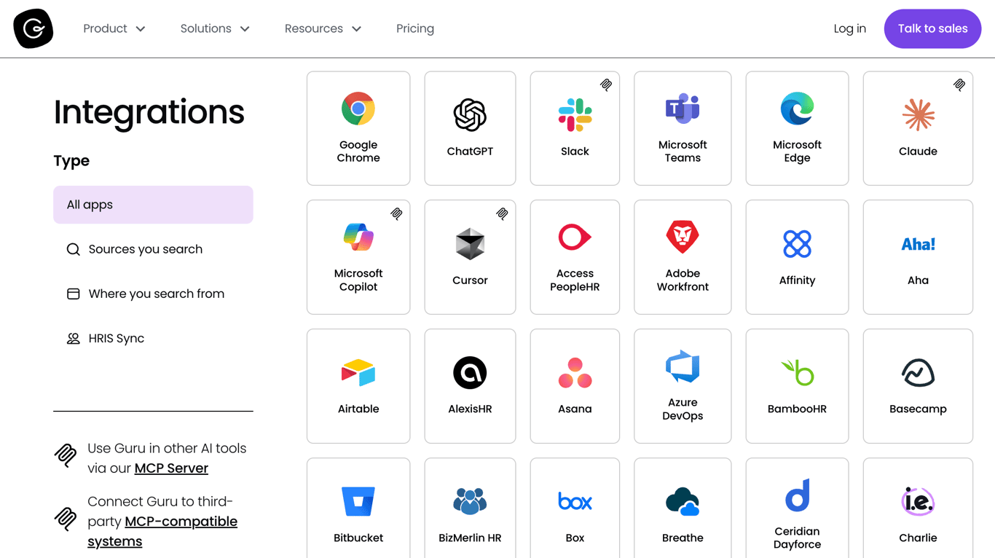The height and width of the screenshot is (558, 995).
Task: Select the Basecamp logo
Action: click(x=918, y=373)
